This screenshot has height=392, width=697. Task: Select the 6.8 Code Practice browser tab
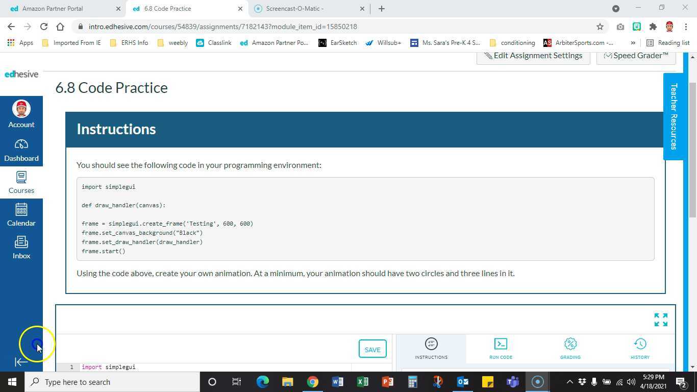coord(187,9)
